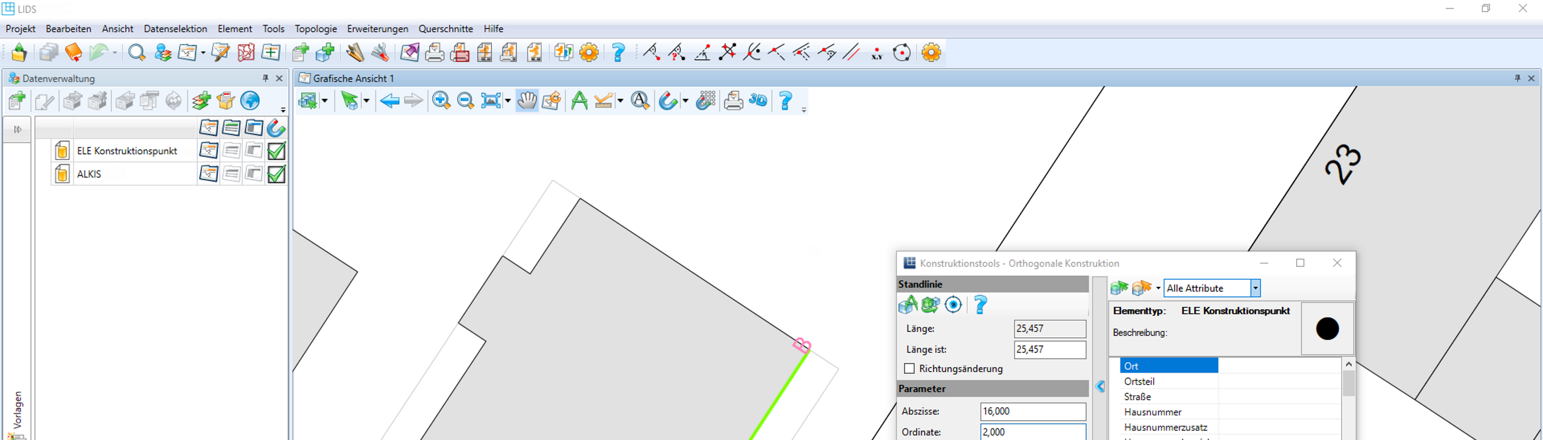The height and width of the screenshot is (440, 1543).
Task: Toggle ALKIS green visibility checkbox
Action: pyautogui.click(x=276, y=174)
